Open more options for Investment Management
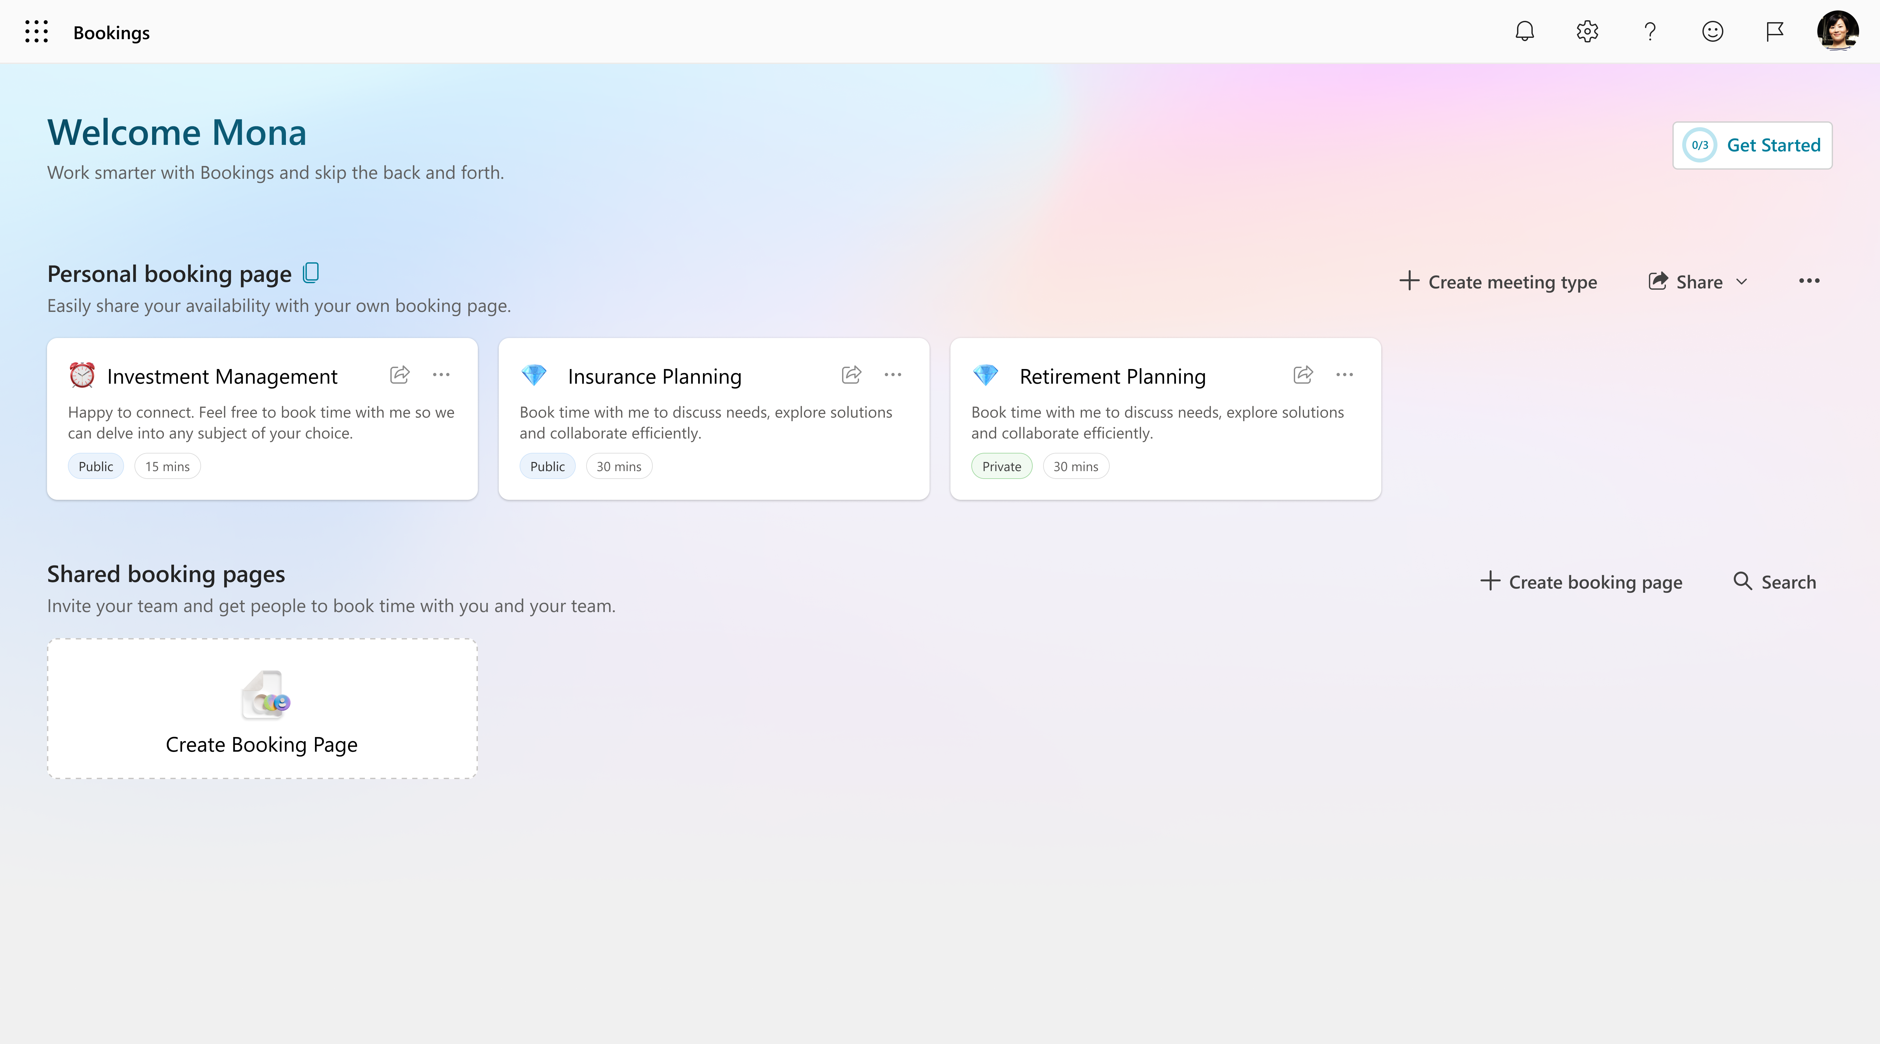This screenshot has width=1880, height=1044. (x=441, y=375)
